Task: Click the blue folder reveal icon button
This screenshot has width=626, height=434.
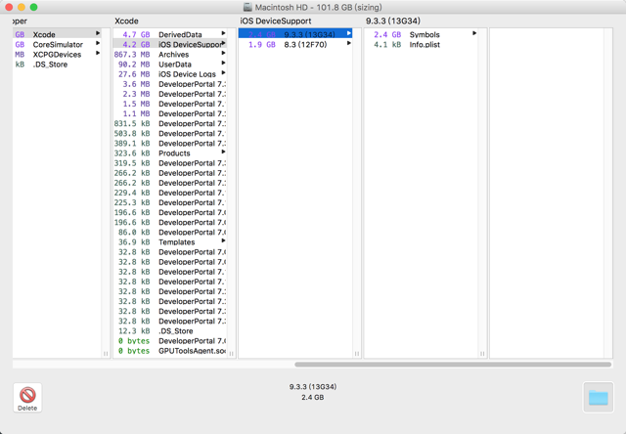Action: [598, 397]
